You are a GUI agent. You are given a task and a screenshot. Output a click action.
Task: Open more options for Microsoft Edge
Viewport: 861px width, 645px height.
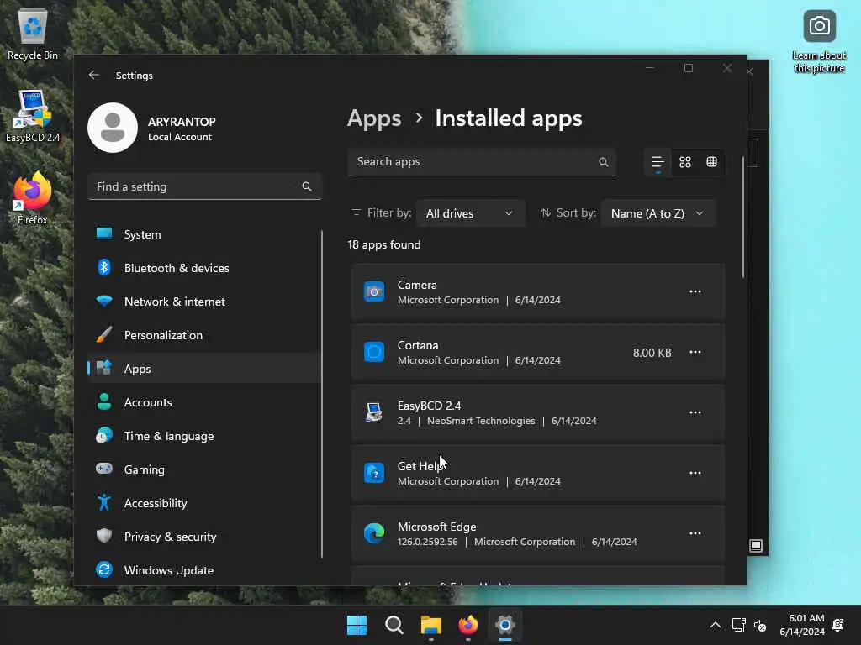(695, 533)
